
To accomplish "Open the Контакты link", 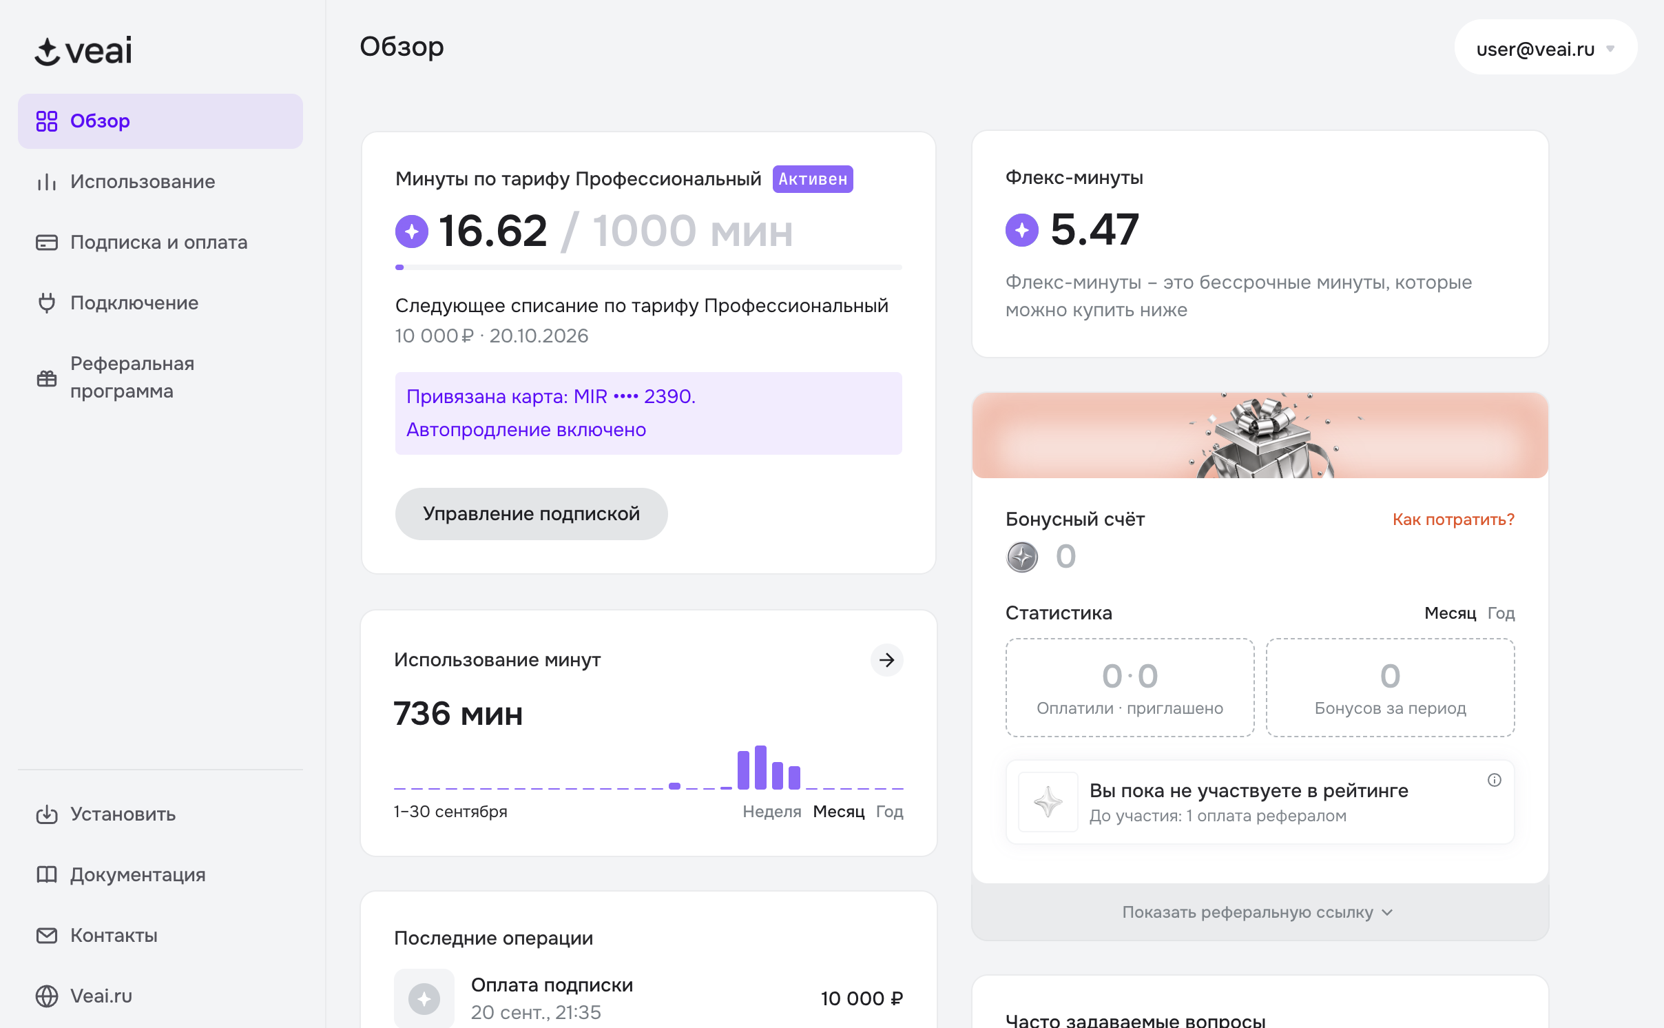I will click(160, 936).
